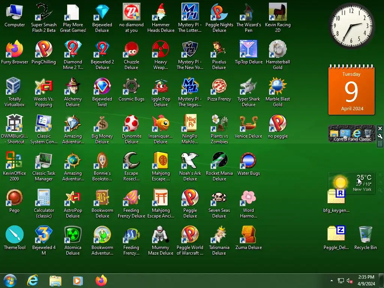Select the Water Bugs porthole icon
The height and width of the screenshot is (288, 384).
pyautogui.click(x=249, y=160)
